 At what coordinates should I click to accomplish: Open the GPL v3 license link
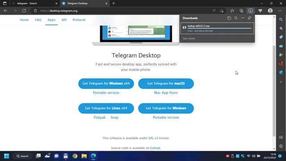coord(153,138)
